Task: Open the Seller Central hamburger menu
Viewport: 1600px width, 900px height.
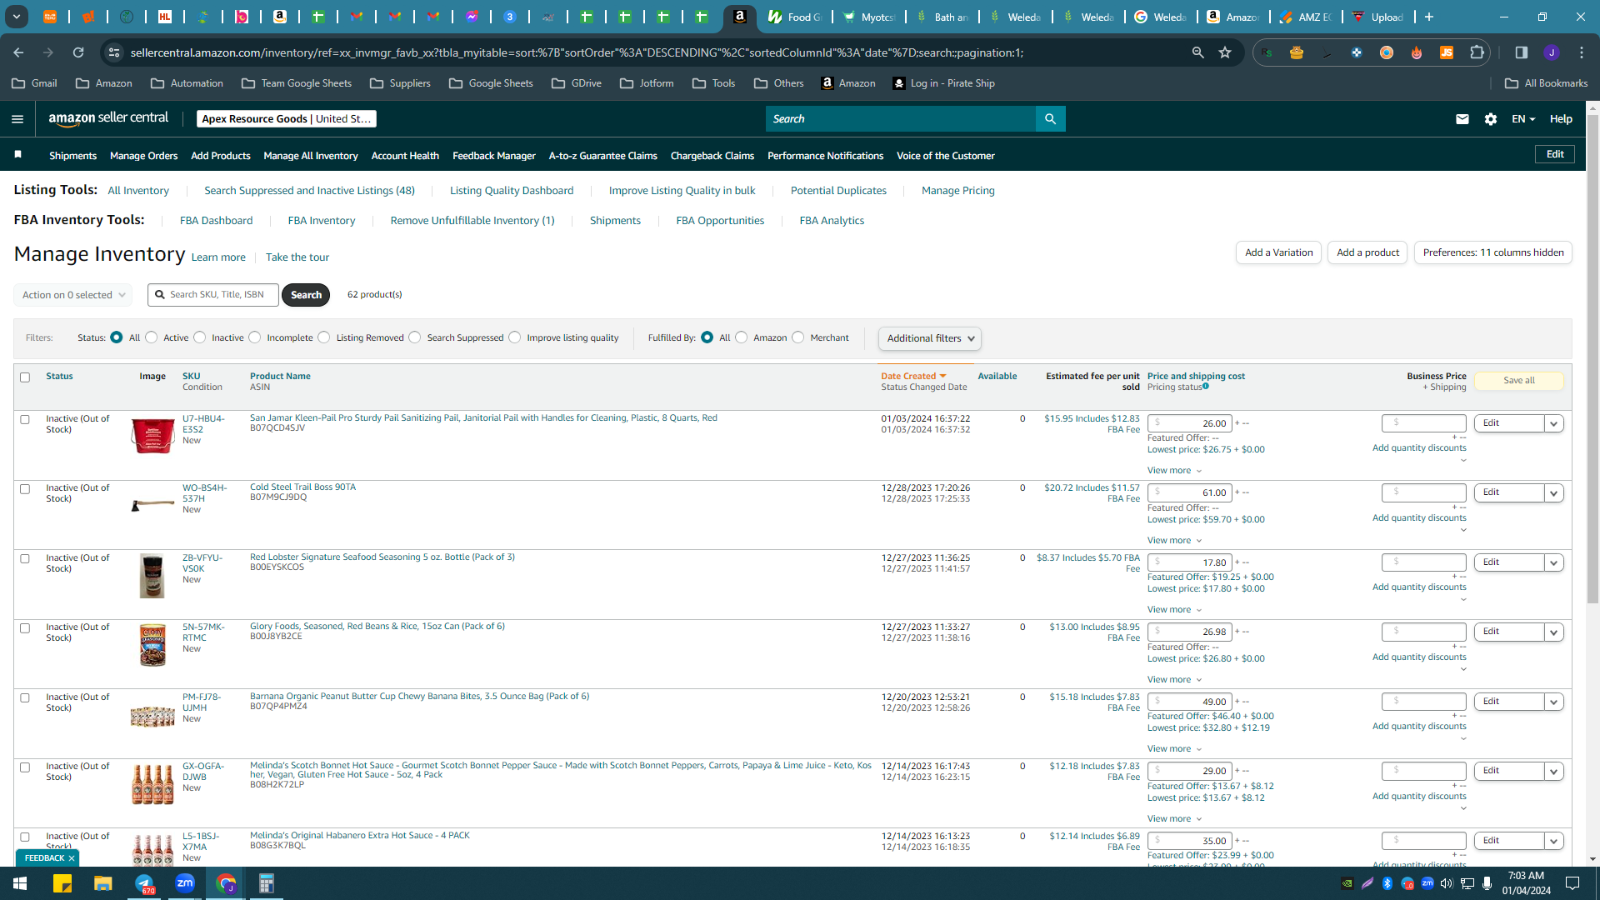Action: (x=17, y=119)
